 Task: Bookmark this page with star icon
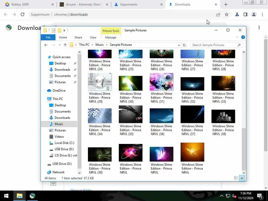[x=227, y=15]
